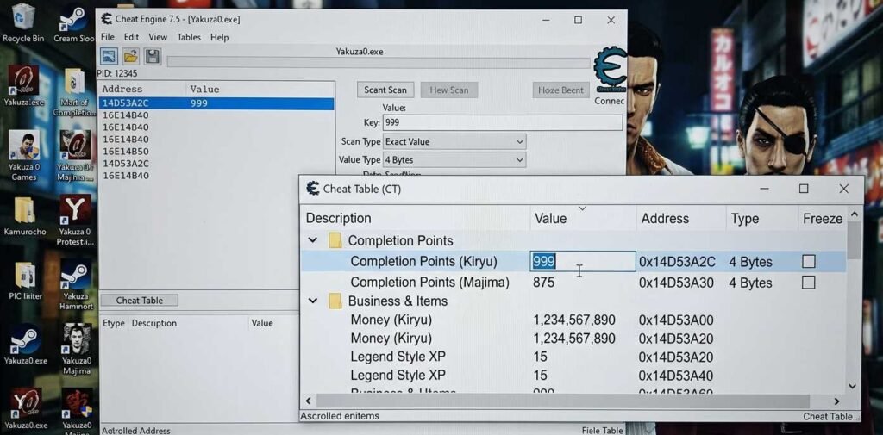
Task: Click the Ascrolled enitems status text
Action: [x=340, y=416]
